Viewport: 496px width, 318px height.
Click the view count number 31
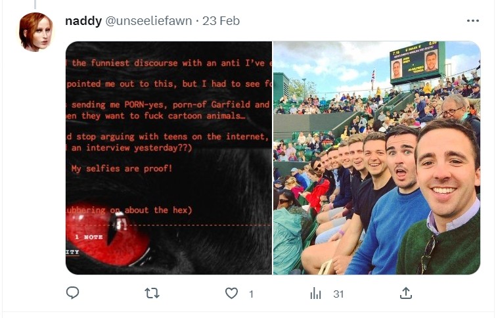click(x=338, y=294)
